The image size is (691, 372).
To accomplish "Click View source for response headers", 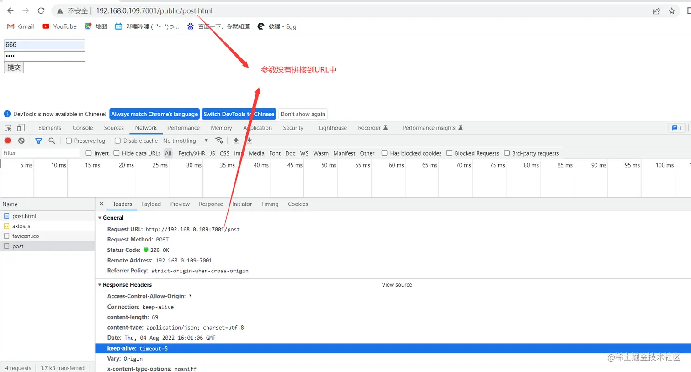I will [397, 285].
